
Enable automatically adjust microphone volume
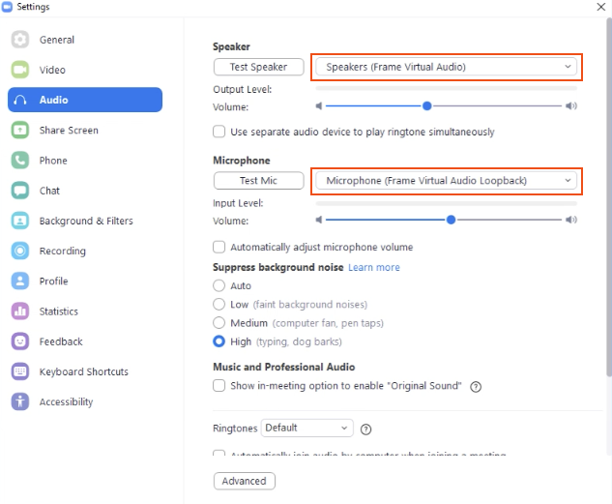(219, 248)
